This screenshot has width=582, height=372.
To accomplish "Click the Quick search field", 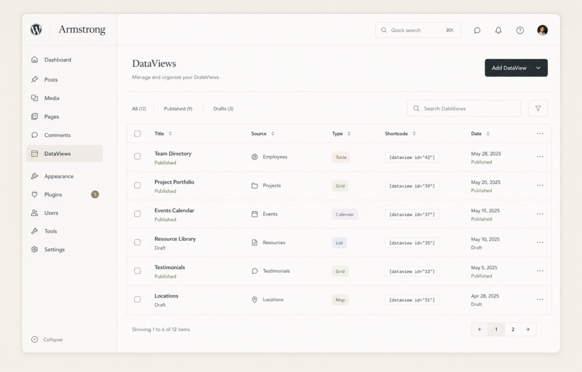I will point(418,30).
